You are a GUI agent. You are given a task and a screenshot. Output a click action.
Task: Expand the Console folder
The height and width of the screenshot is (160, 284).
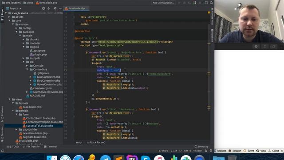coord(27,66)
